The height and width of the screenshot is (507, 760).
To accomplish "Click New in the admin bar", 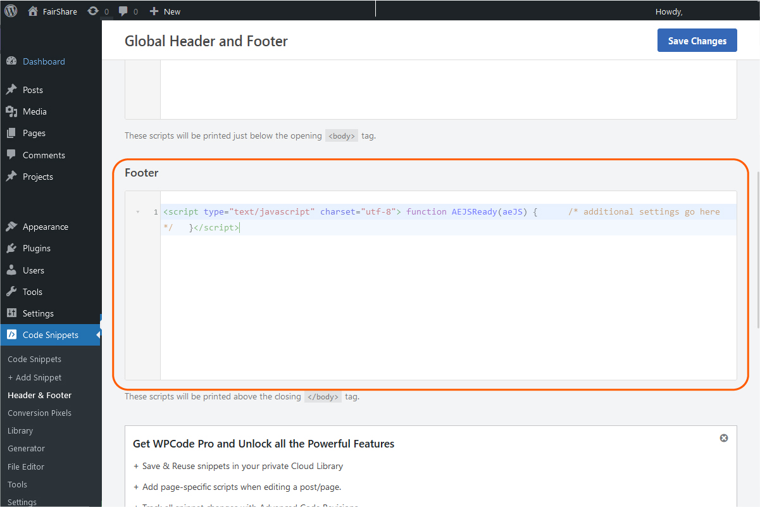I will [172, 11].
